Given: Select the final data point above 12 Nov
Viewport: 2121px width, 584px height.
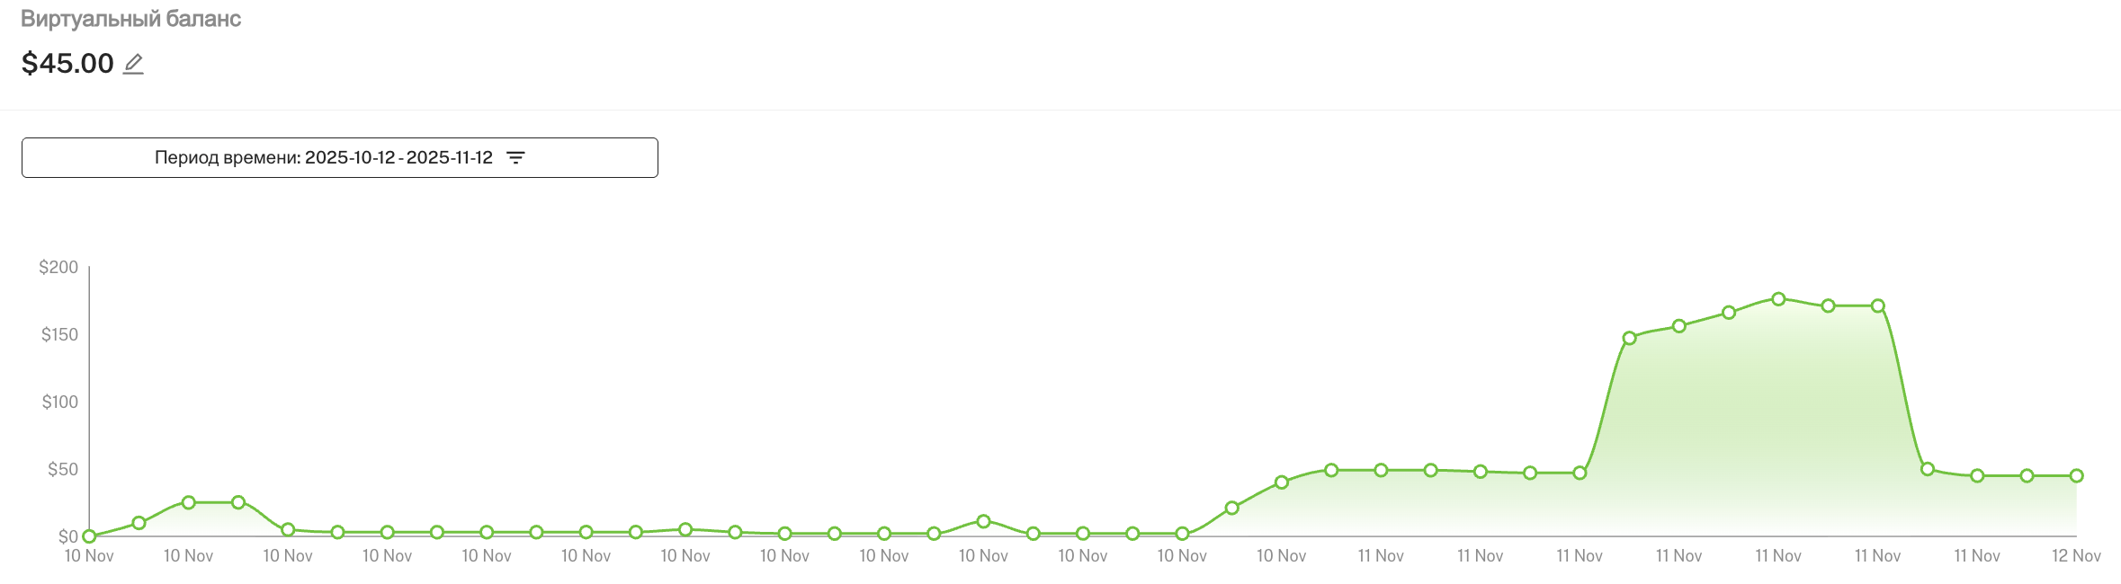Looking at the screenshot, I should 2076,476.
